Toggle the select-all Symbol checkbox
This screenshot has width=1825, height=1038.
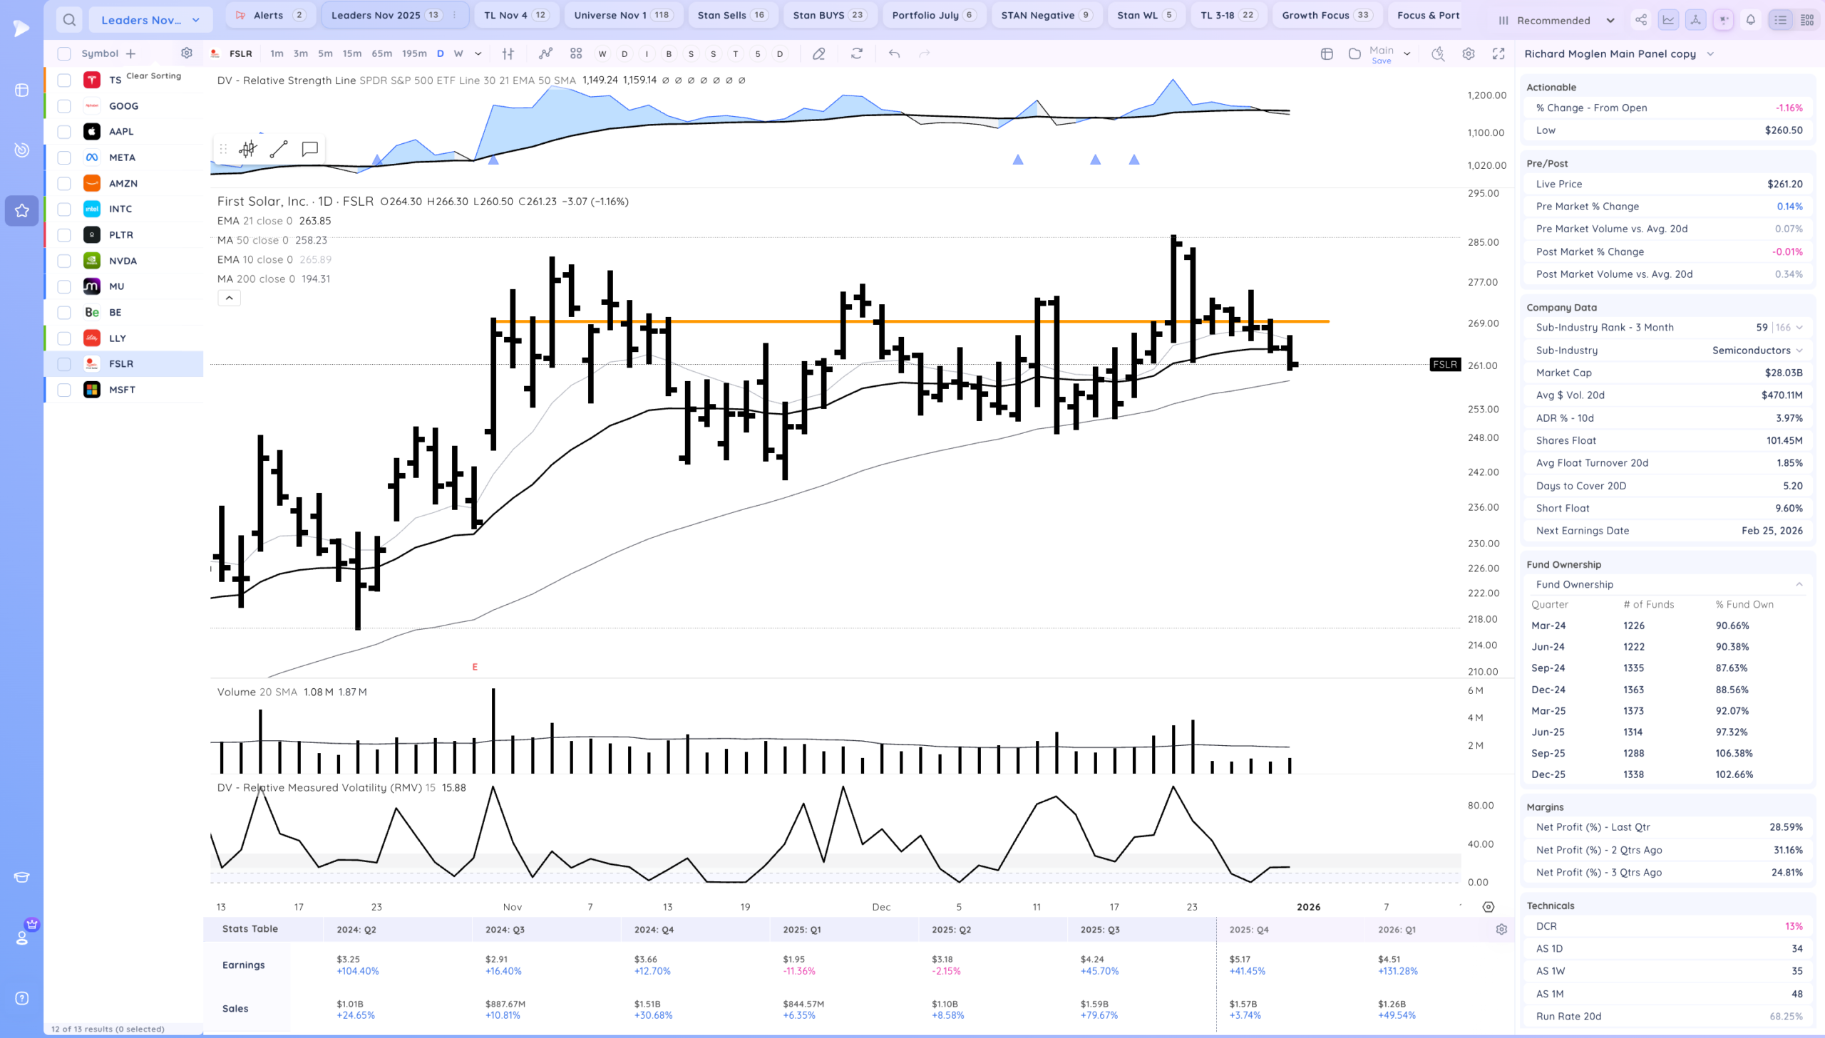(64, 53)
